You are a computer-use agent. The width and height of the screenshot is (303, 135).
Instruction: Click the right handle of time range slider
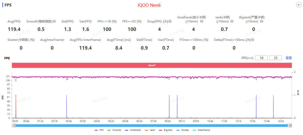(x=290, y=126)
